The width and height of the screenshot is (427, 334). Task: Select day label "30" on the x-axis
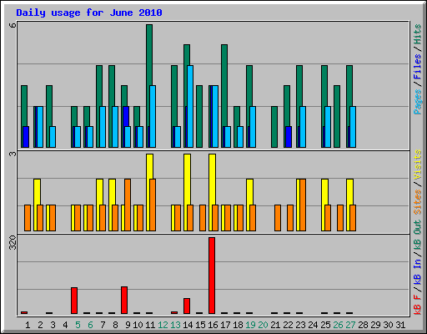pos(388,325)
